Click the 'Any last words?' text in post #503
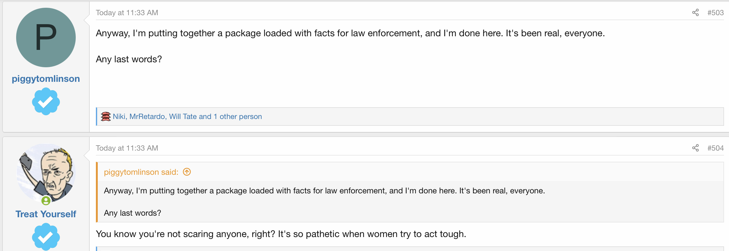This screenshot has width=729, height=251. [129, 59]
